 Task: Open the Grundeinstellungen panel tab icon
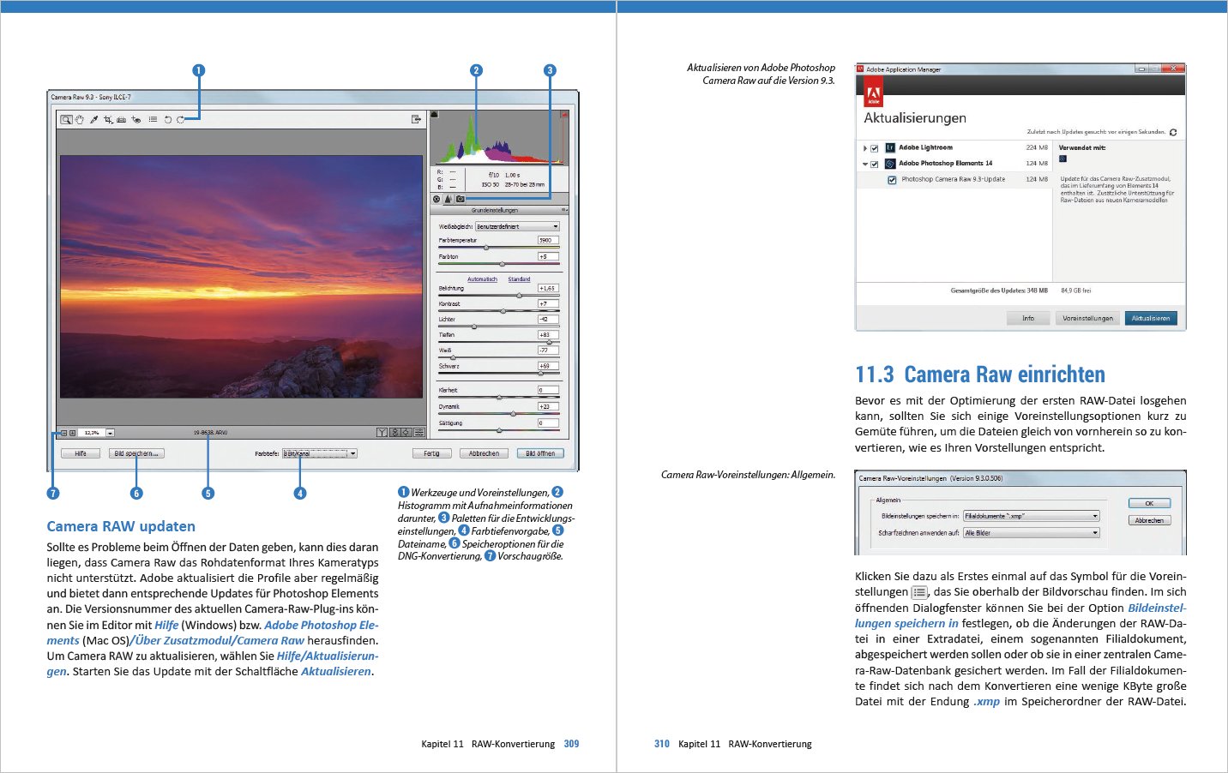436,199
